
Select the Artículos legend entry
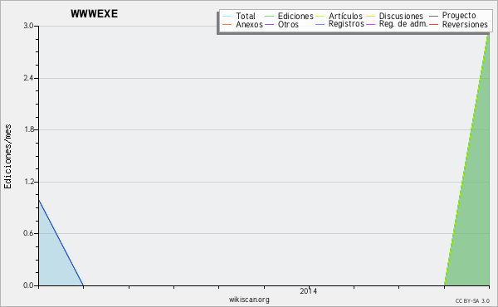tap(345, 16)
